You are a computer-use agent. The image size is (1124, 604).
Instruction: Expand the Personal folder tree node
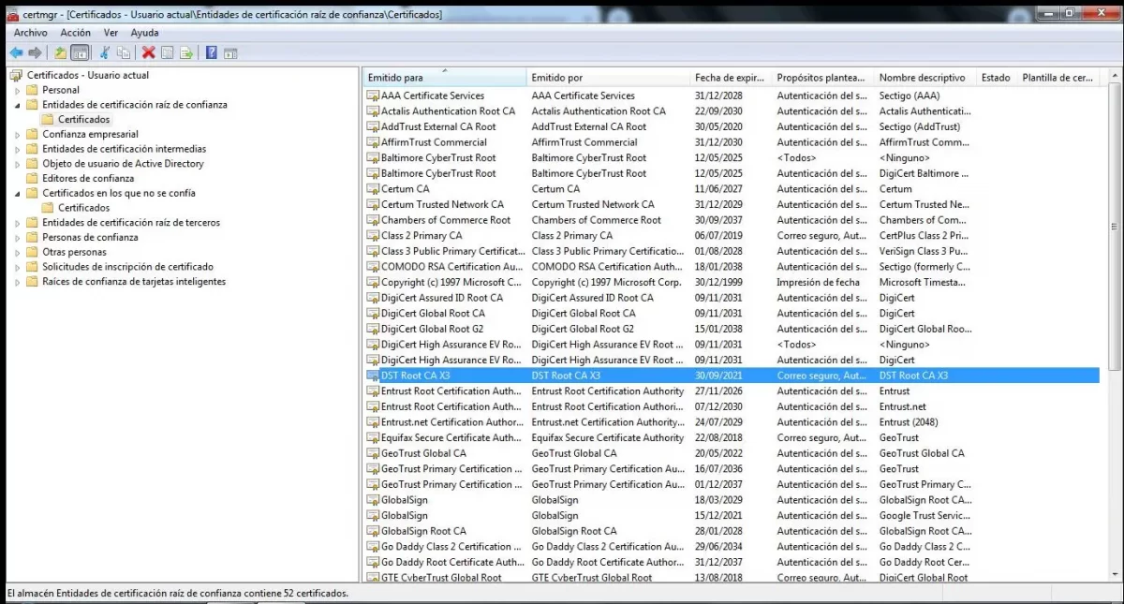(x=18, y=90)
